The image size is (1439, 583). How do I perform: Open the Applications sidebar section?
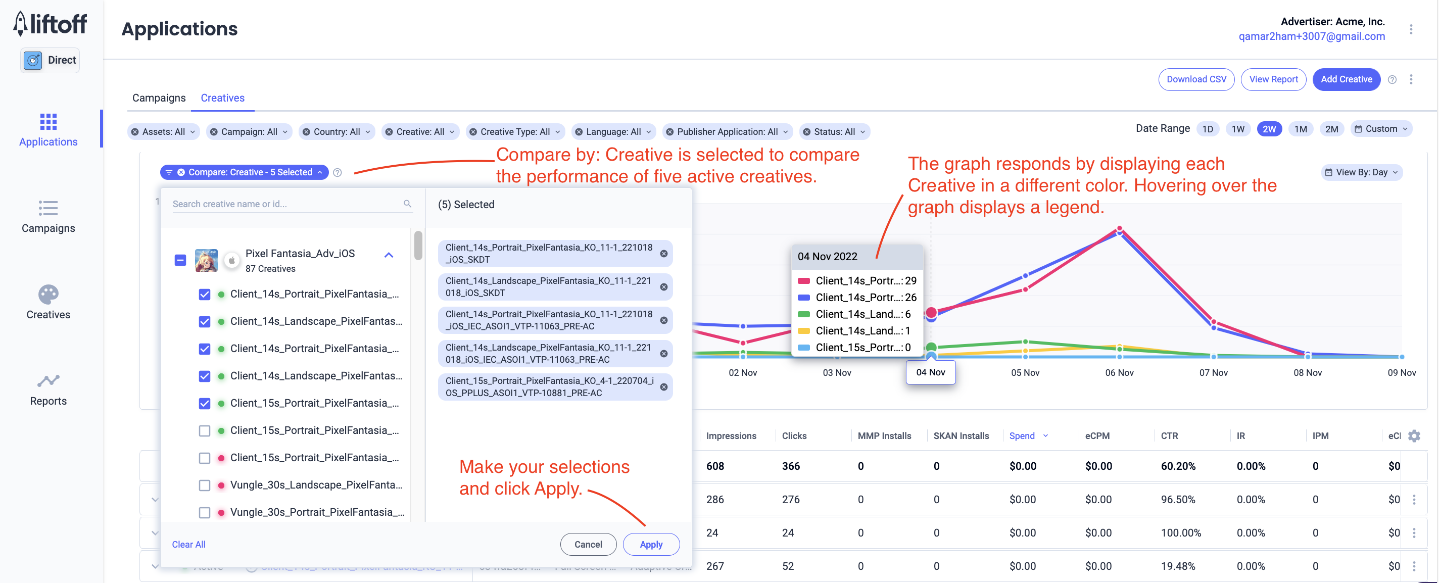48,129
